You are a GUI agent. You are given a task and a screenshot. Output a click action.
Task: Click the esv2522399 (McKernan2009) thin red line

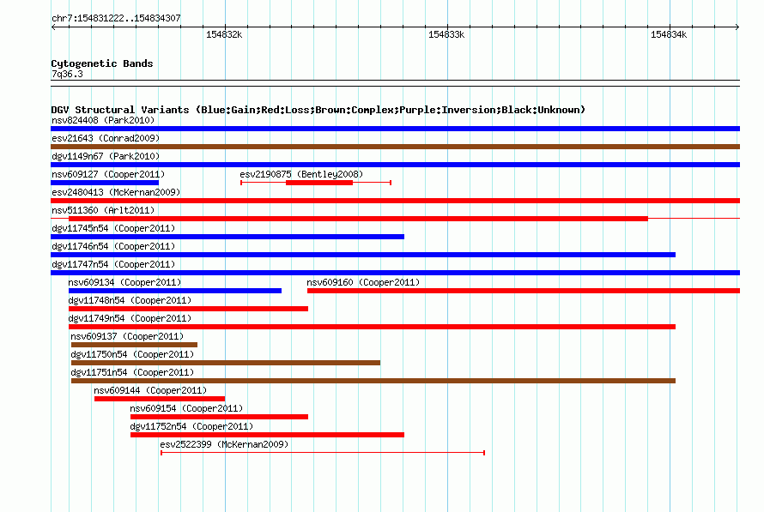[323, 453]
